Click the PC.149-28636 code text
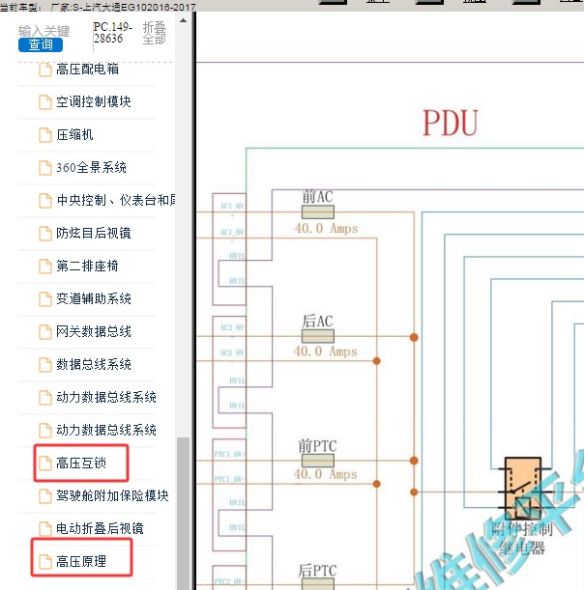Screen dimensions: 584x590 (113, 33)
